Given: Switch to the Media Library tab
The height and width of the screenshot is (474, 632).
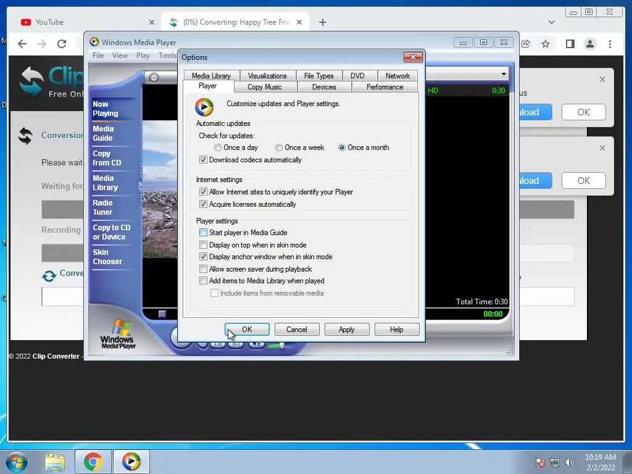Looking at the screenshot, I should [211, 76].
